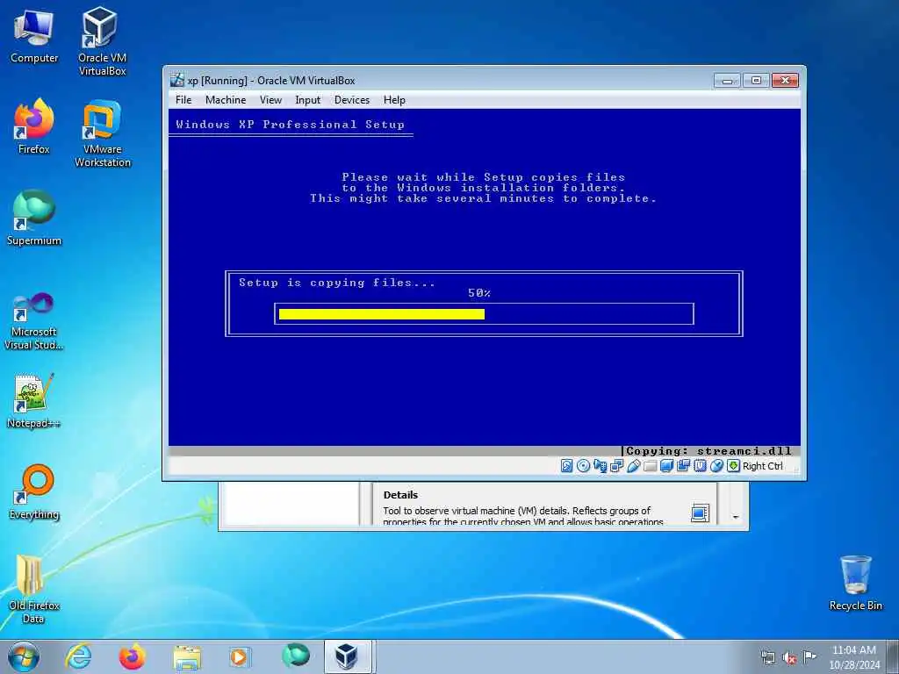Click the 'Windows XP Professional Setup' heading
899x674 pixels.
pos(290,125)
